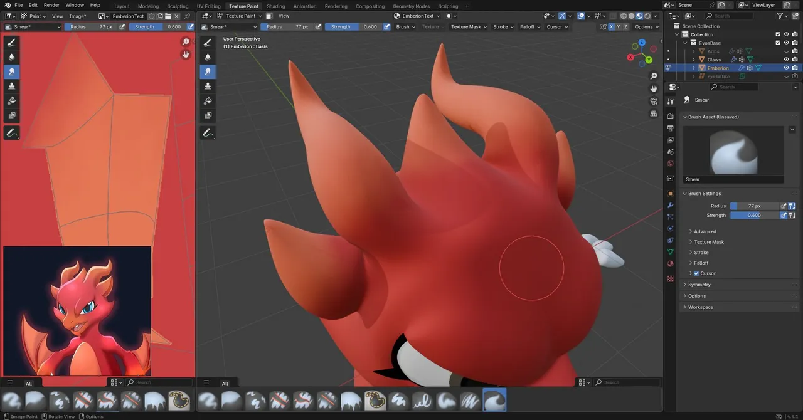The image size is (803, 420).
Task: Uncheck the EvosBase collection checkbox
Action: coord(778,43)
